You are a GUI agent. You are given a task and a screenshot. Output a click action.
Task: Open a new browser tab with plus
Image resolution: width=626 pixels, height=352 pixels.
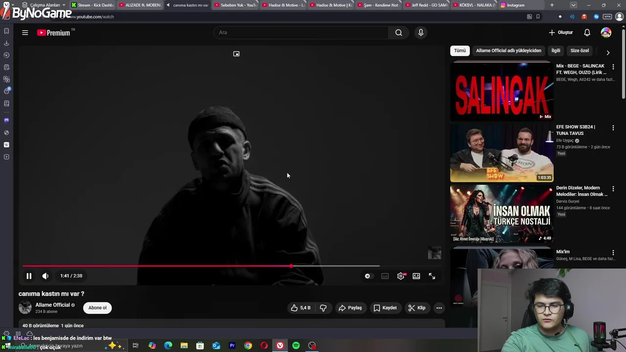point(552,5)
